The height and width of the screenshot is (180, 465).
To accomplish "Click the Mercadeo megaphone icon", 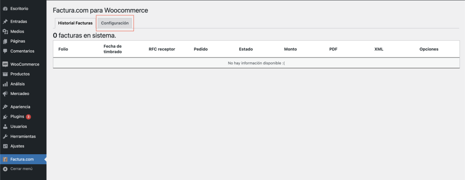I will click(5, 94).
